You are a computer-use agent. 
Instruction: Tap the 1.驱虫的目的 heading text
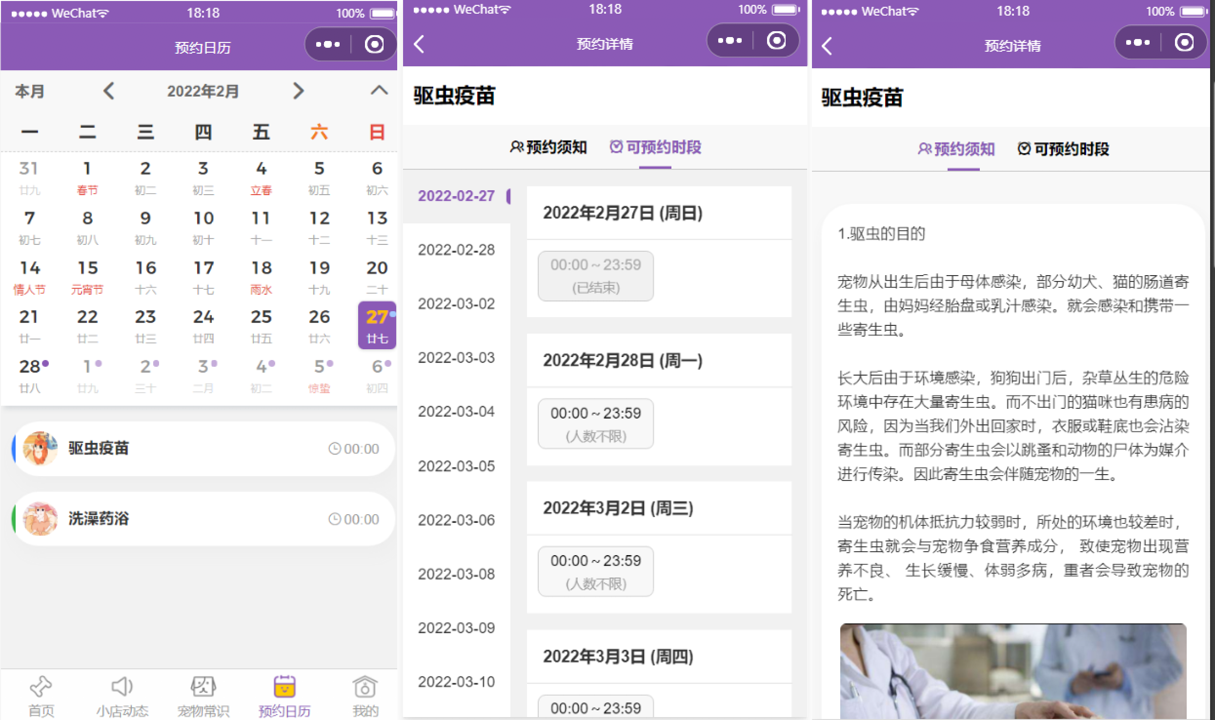coord(881,234)
